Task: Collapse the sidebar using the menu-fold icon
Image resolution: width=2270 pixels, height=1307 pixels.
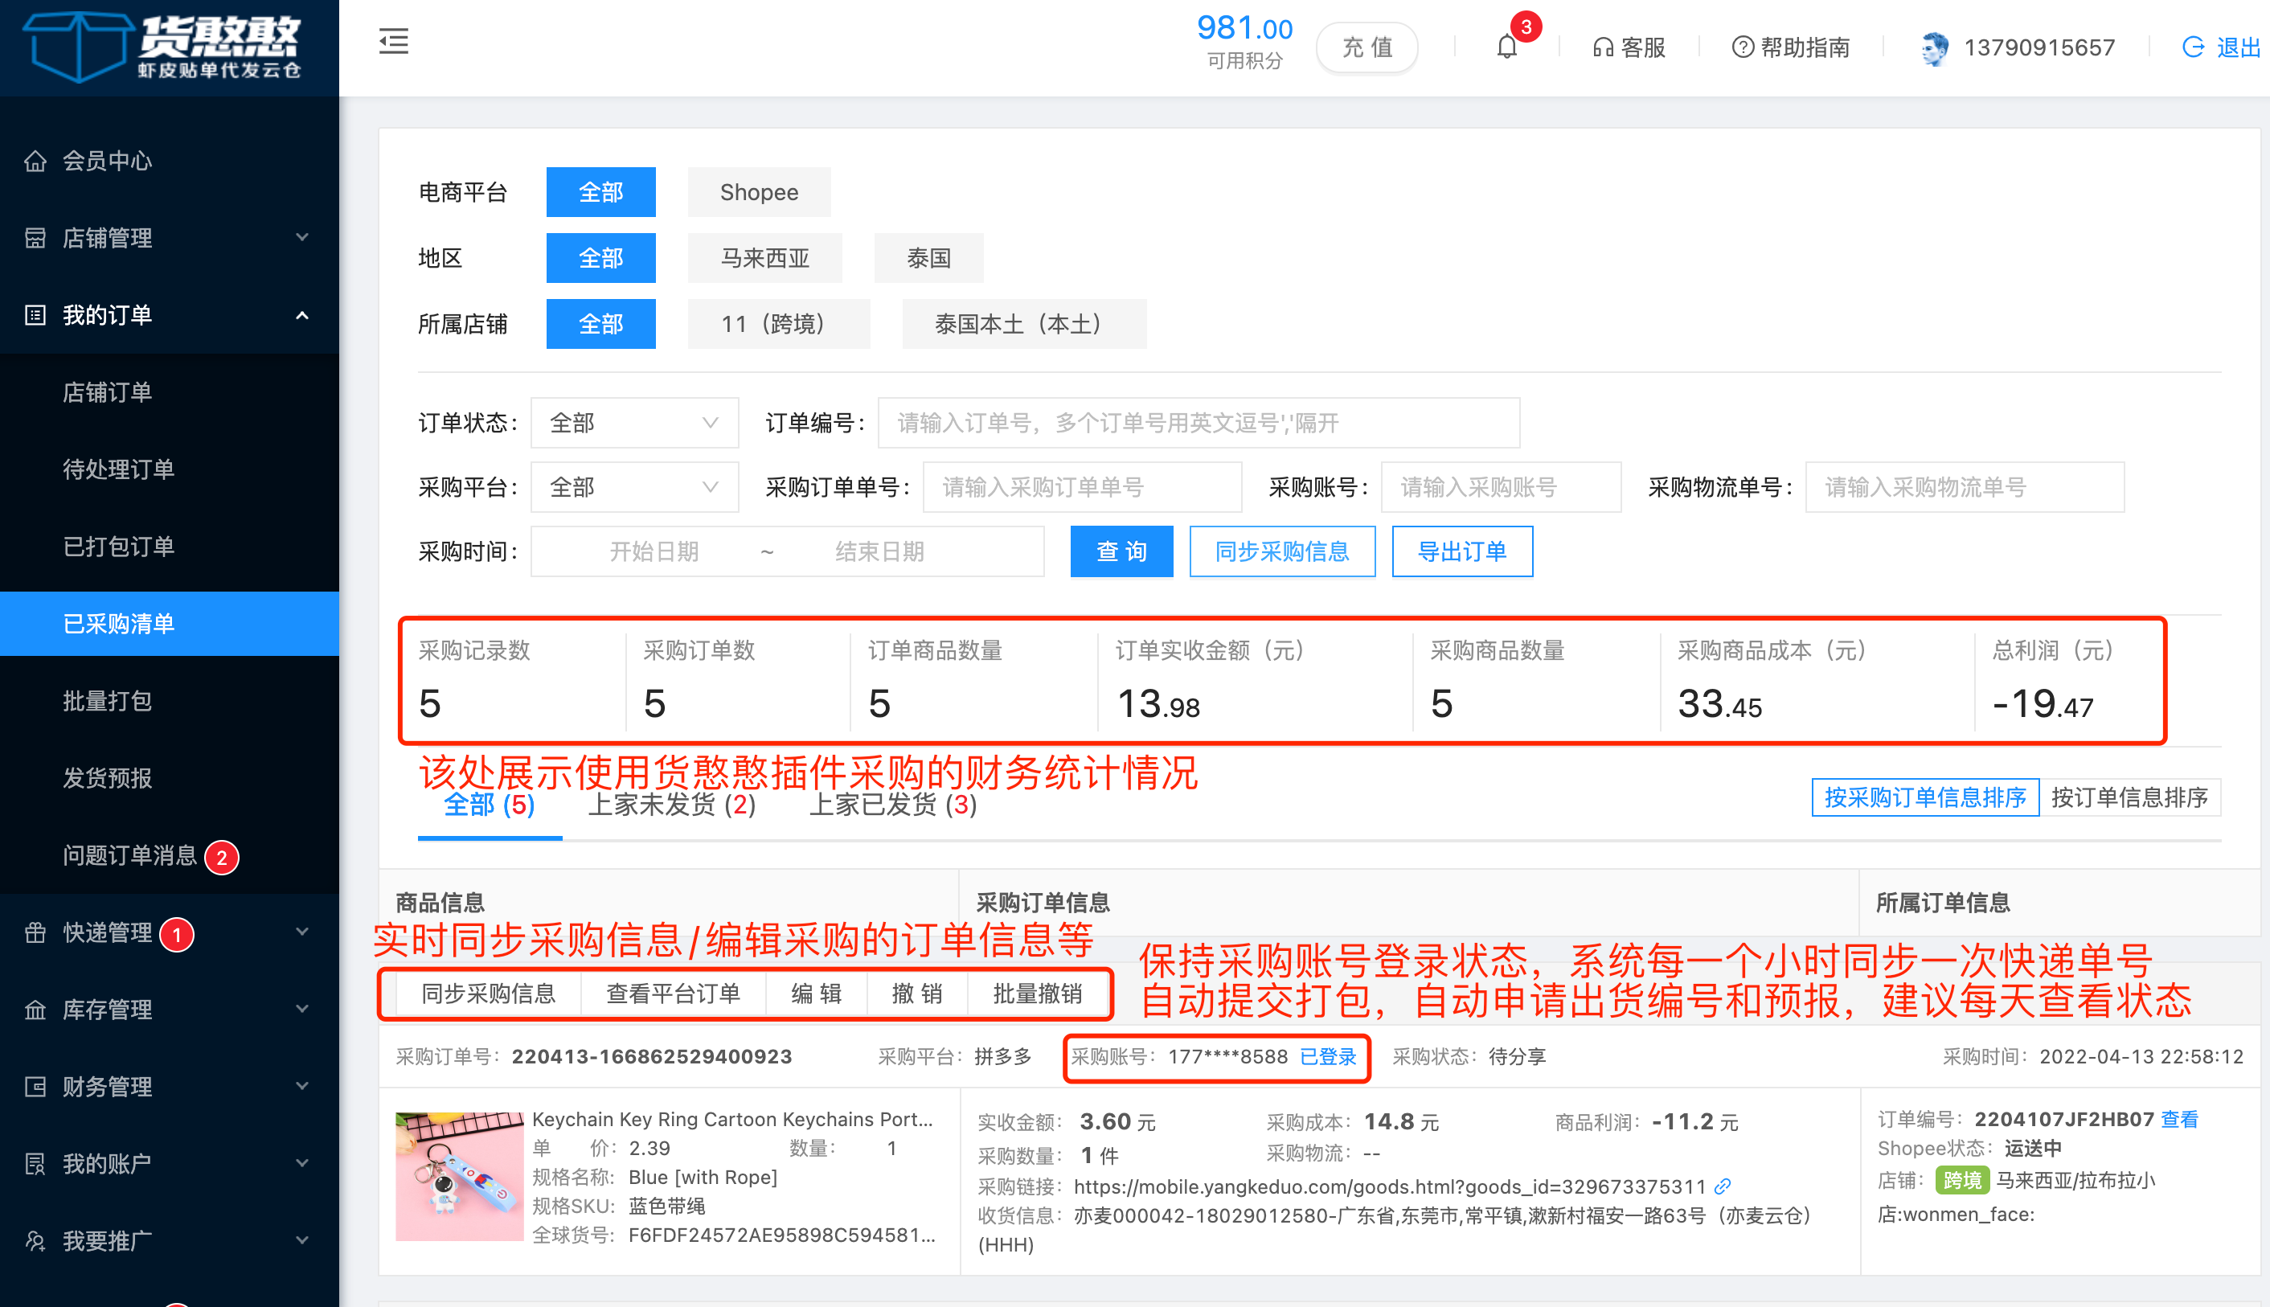Action: pyautogui.click(x=393, y=41)
